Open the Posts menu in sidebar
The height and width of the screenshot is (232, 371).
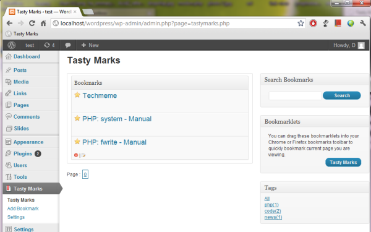pos(20,70)
